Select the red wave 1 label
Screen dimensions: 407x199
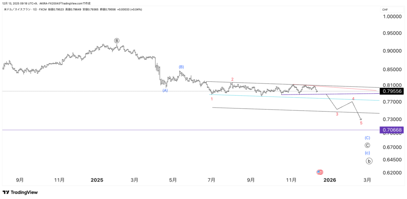[x=211, y=99]
